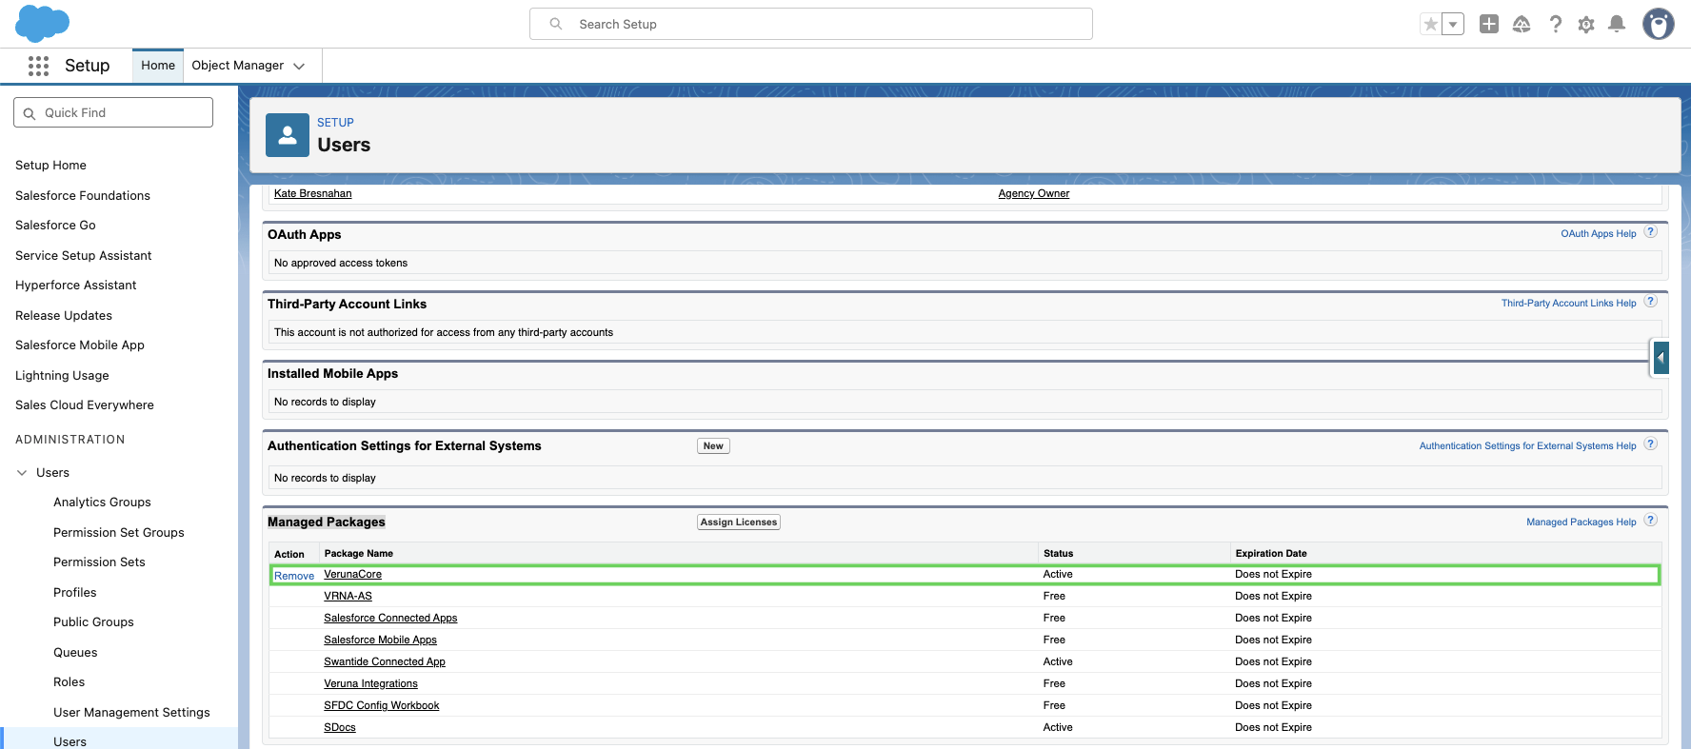Open Sales Cloud Everywhere
This screenshot has width=1691, height=749.
pos(85,405)
